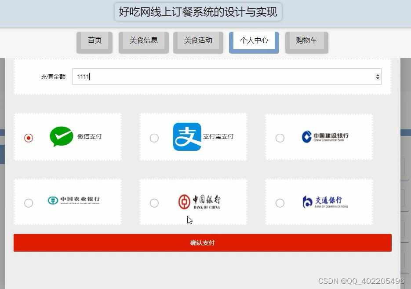Click the WeChat Pay green icon
This screenshot has height=289, width=411.
coord(61,136)
